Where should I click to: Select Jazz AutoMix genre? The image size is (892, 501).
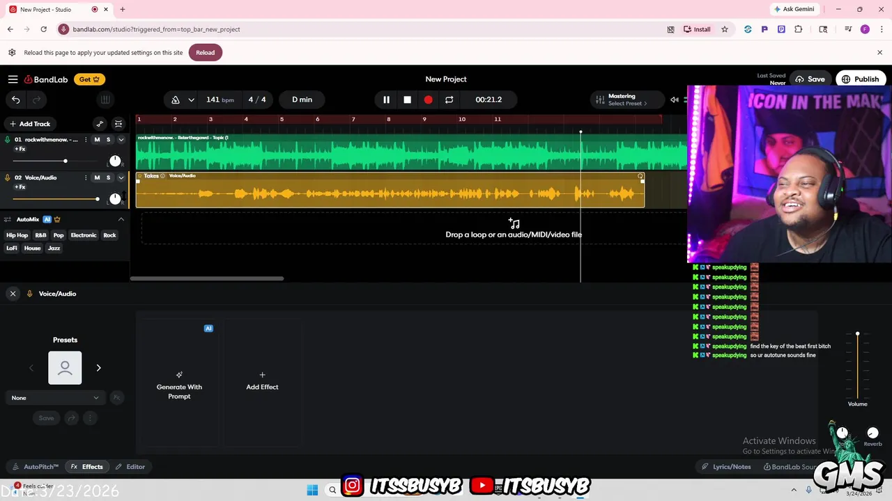[54, 248]
